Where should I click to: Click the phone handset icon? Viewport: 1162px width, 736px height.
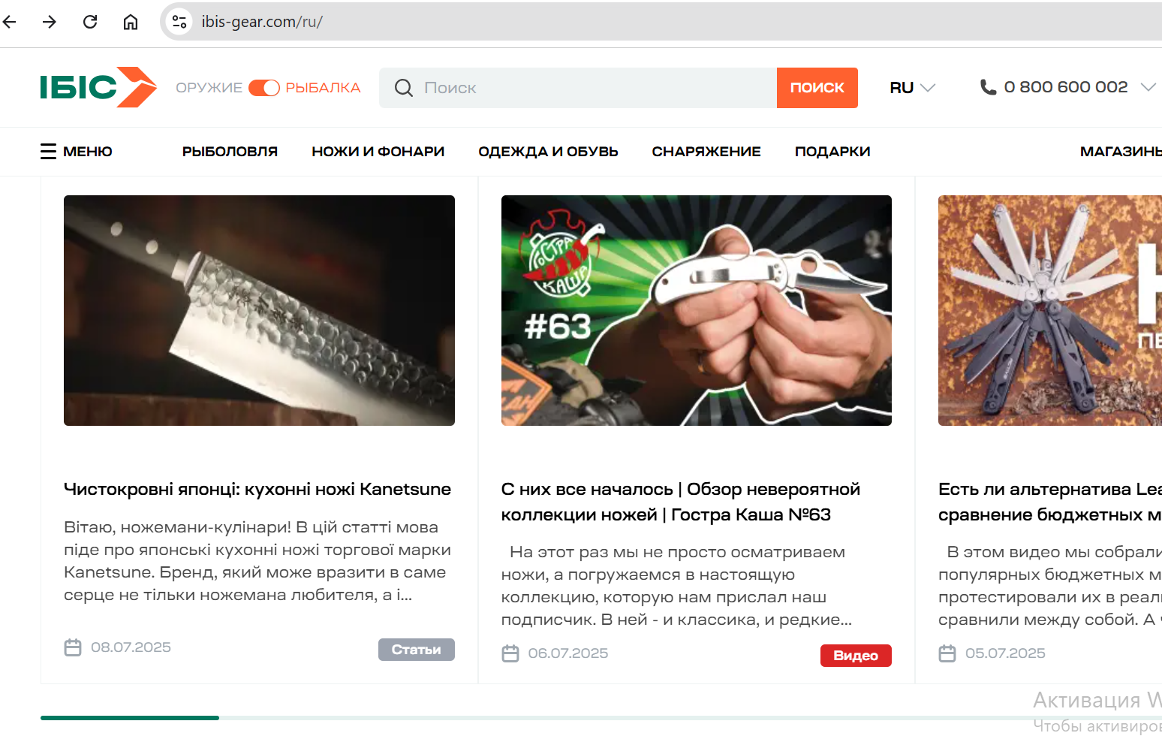(988, 87)
